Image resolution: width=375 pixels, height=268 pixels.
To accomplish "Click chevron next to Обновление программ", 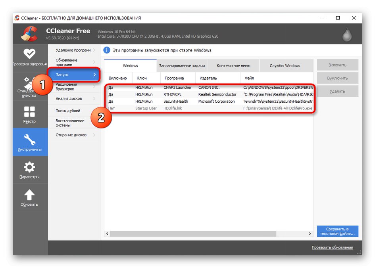I will (94, 62).
